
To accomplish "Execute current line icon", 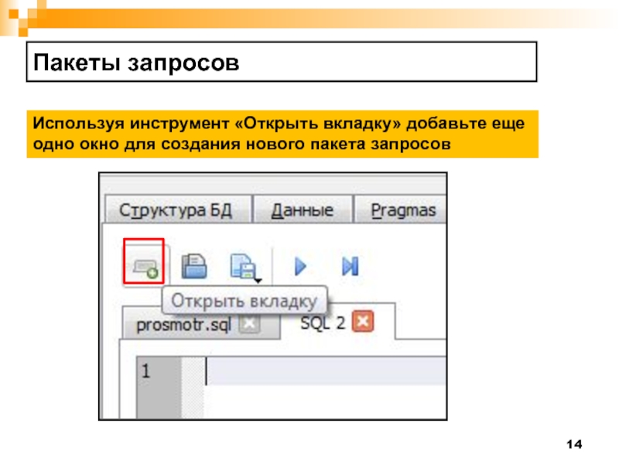I will click(x=351, y=266).
